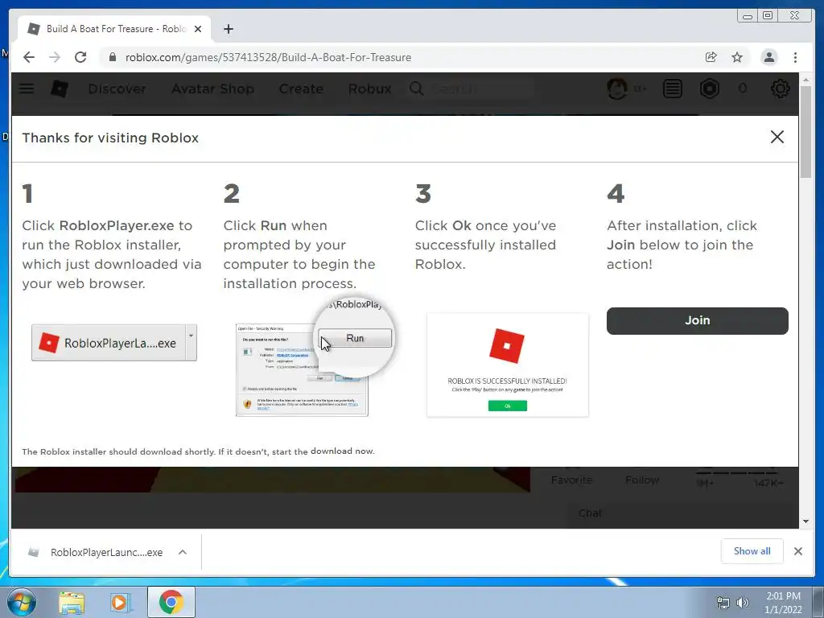Open Roblox settings gear icon

click(x=781, y=89)
